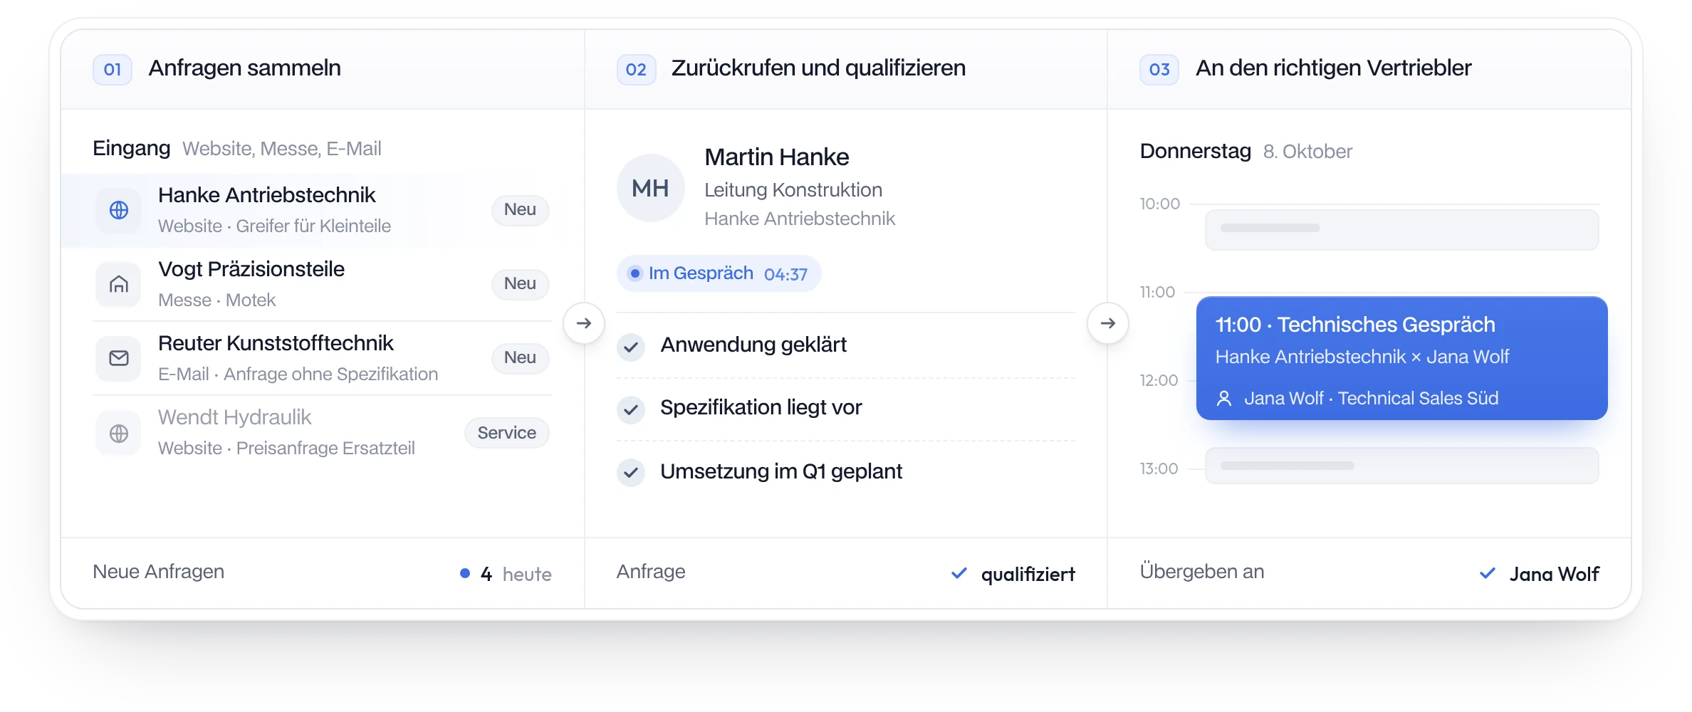Click the Martin Hanke name
The width and height of the screenshot is (1692, 712).
tap(776, 157)
